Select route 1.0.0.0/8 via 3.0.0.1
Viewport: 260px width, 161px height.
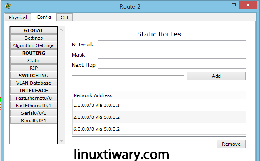(x=159, y=105)
